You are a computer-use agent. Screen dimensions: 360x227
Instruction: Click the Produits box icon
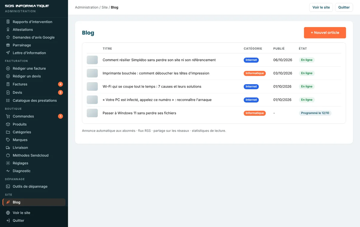click(x=8, y=124)
